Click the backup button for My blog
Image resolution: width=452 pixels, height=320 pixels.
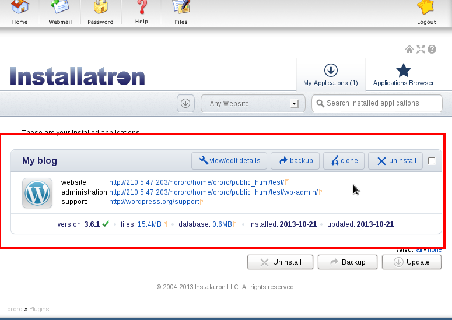(295, 161)
